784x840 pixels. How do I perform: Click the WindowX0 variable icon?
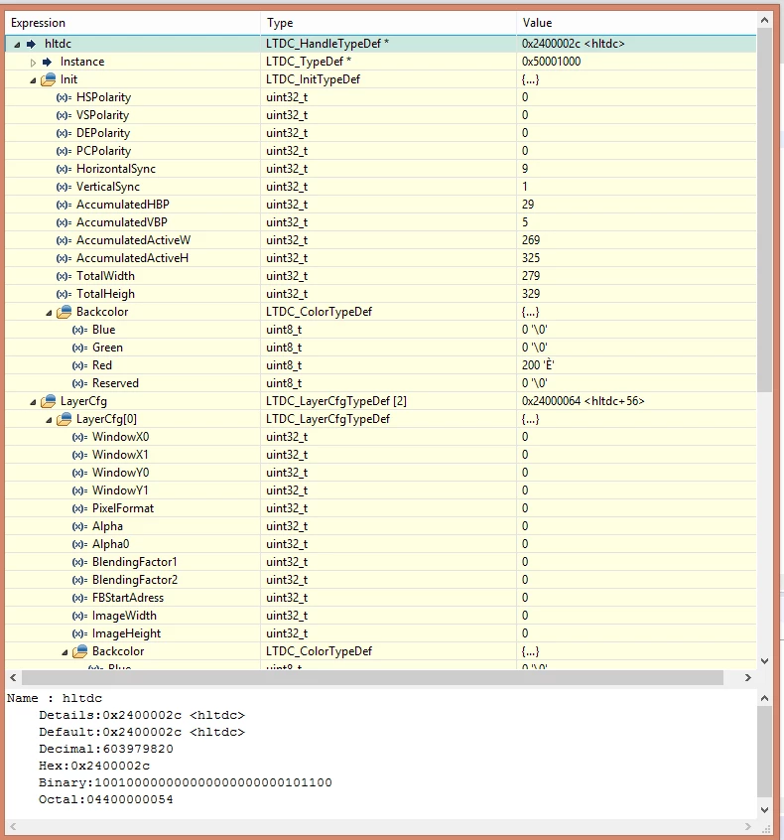tap(79, 437)
